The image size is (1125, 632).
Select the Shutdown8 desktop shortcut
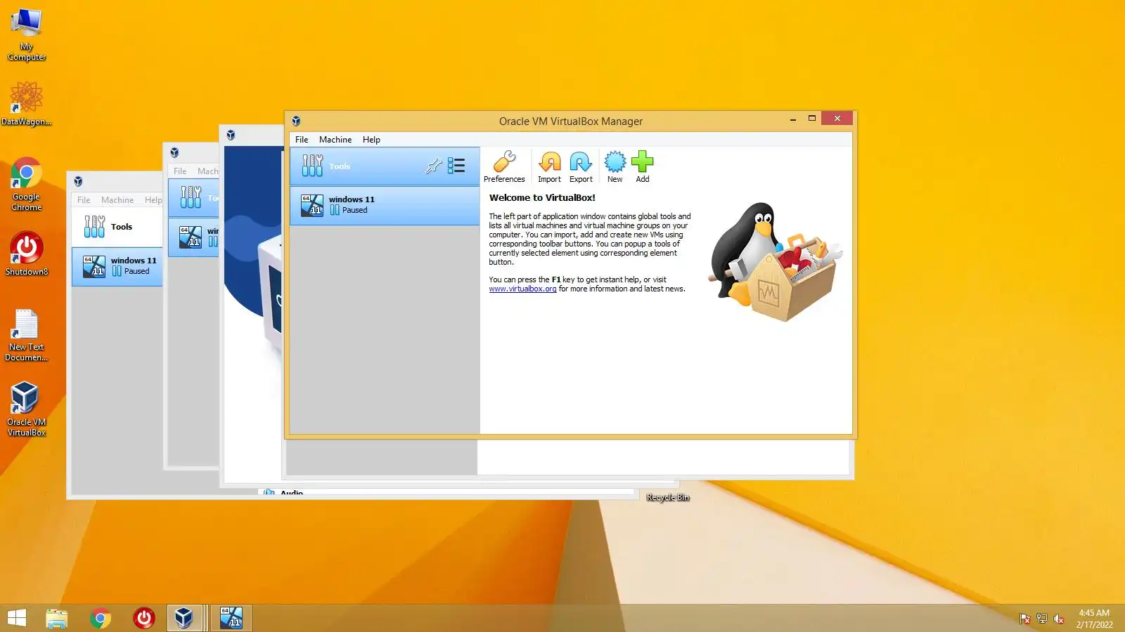coord(27,254)
